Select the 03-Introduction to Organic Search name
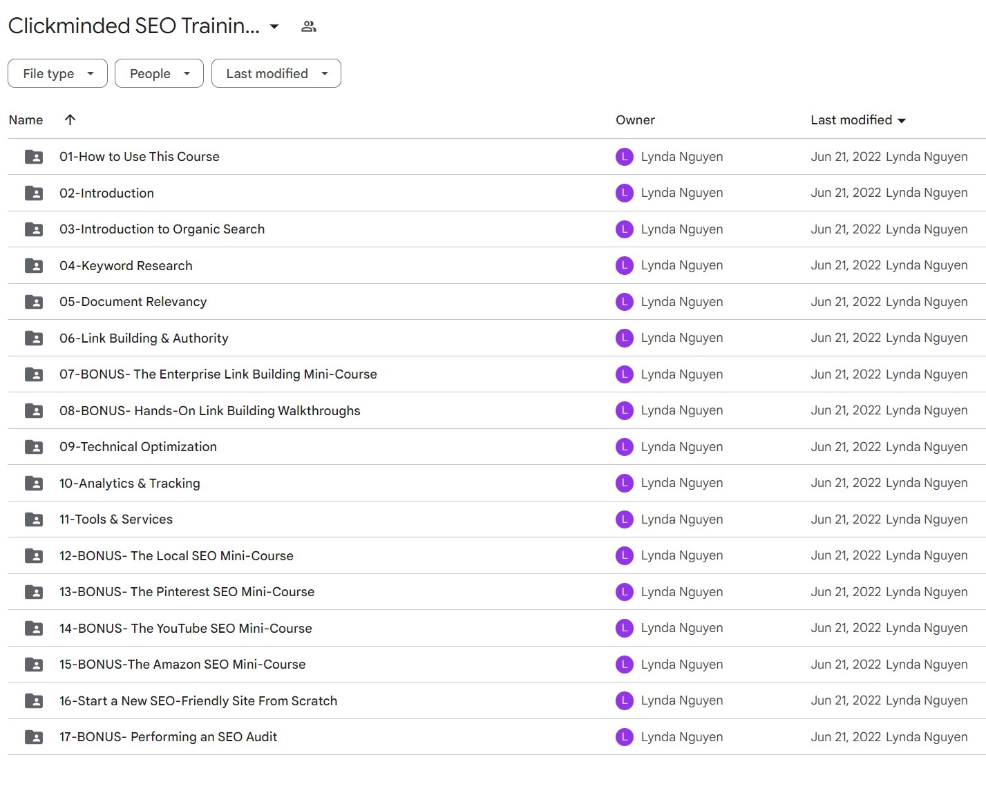The height and width of the screenshot is (802, 986). coord(162,229)
